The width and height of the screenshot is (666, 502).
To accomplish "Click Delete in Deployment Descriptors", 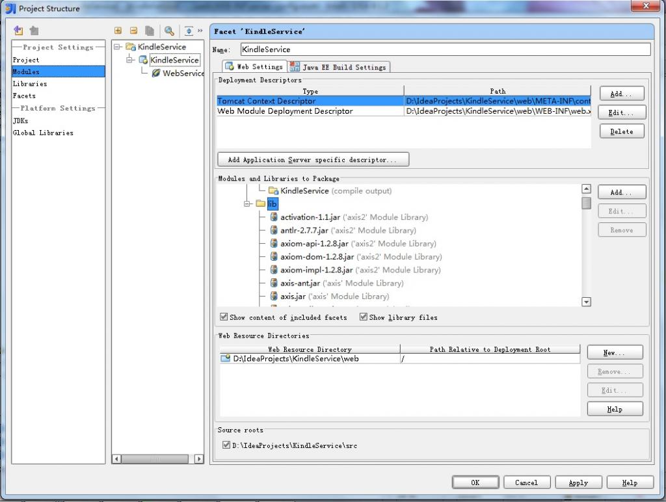I will click(x=622, y=131).
